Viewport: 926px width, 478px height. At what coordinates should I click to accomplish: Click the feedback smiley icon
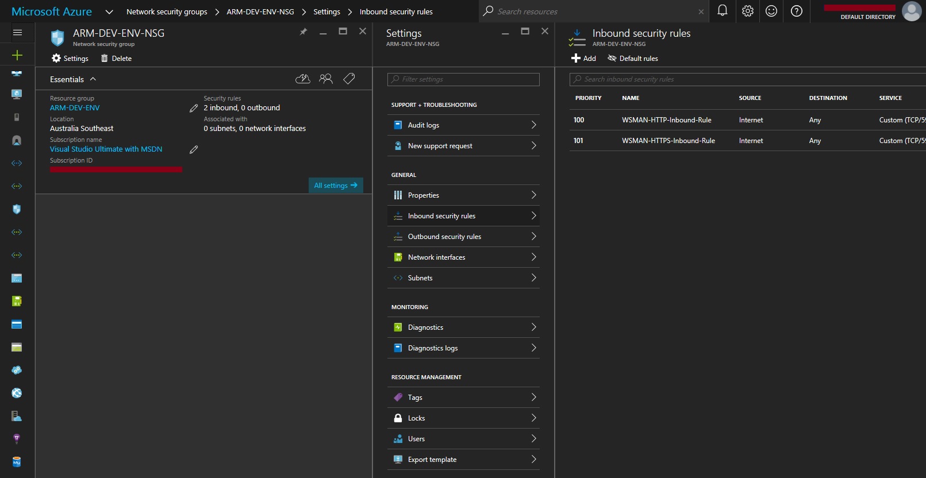pos(771,11)
